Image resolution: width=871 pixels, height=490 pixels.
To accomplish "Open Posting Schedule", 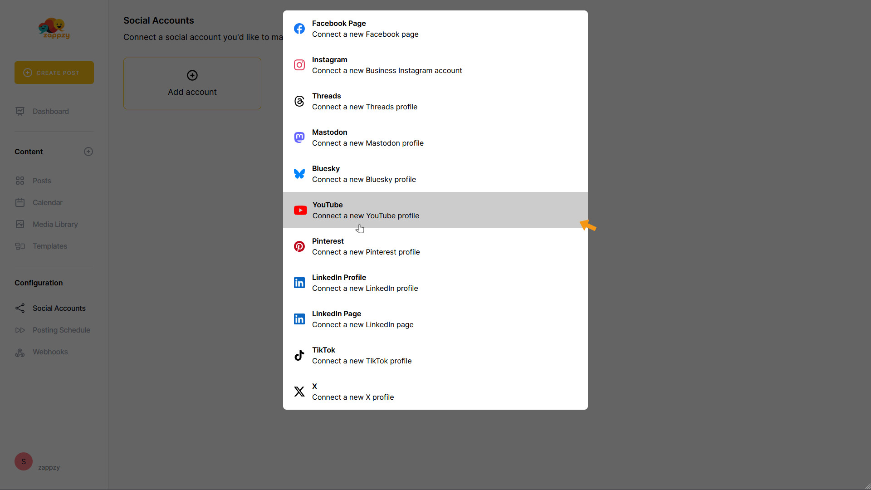I will click(x=61, y=330).
